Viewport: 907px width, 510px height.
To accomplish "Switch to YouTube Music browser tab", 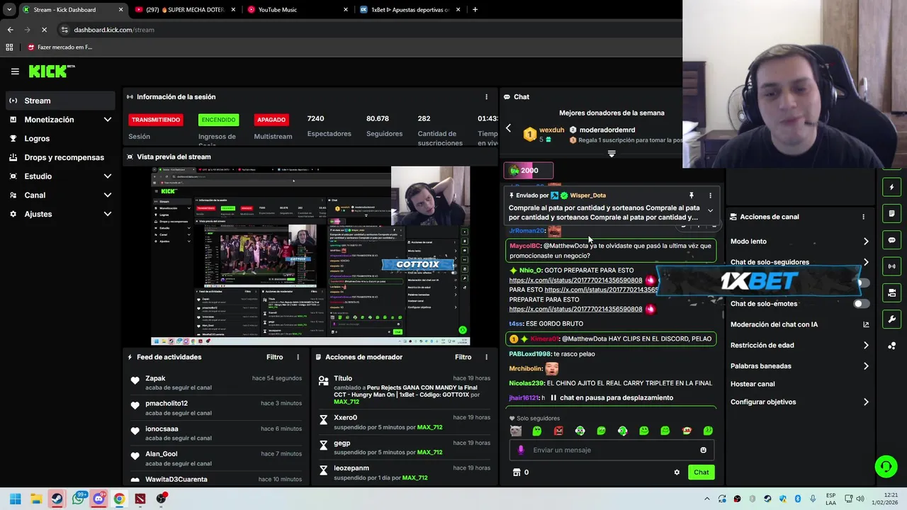I will point(297,10).
